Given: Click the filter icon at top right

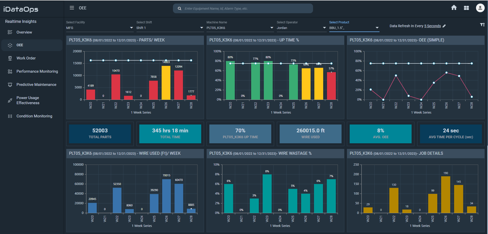Looking at the screenshot, I should (482, 25).
